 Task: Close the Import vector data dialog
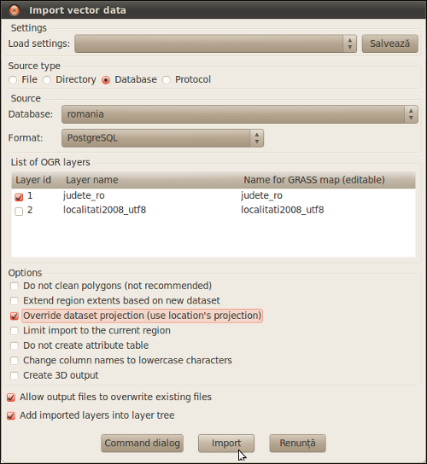coord(14,10)
